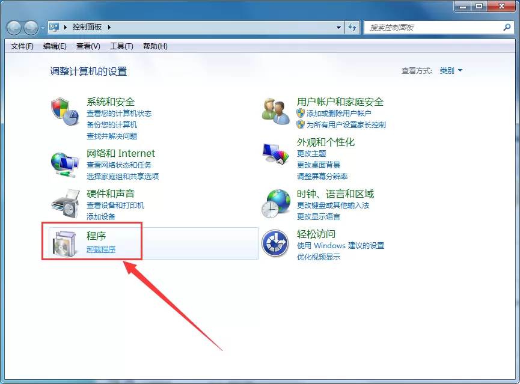Open the Clock, Language and Region globe icon
This screenshot has width=520, height=384.
point(275,204)
